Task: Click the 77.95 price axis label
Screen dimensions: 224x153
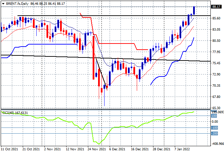Action: pos(216,52)
